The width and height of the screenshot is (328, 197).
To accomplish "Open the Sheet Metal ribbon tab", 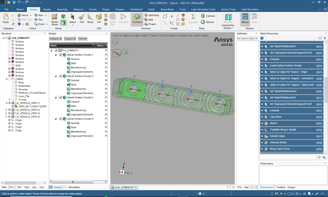I will tap(167, 9).
